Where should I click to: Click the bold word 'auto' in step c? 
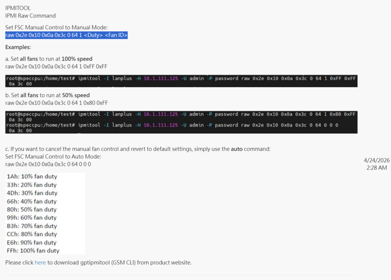[237, 149]
